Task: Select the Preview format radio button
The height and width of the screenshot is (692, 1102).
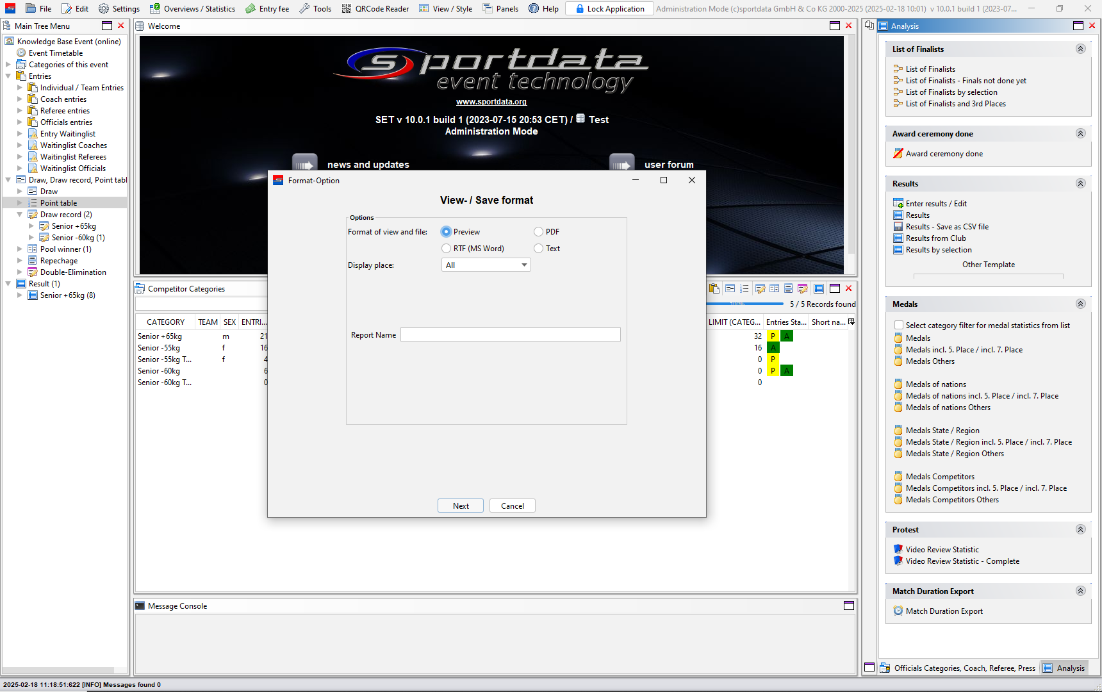Action: click(x=446, y=232)
